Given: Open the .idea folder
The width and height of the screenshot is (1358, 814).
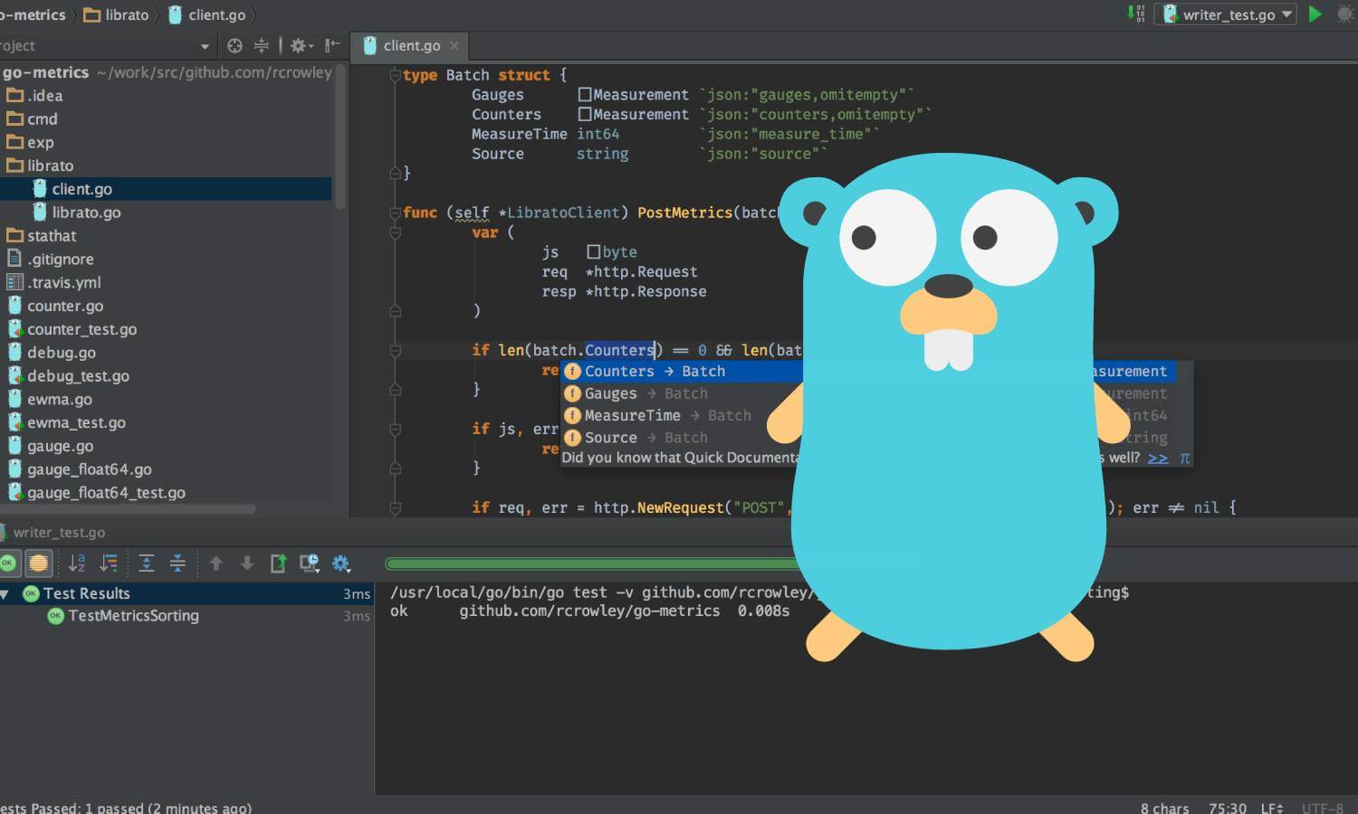Looking at the screenshot, I should tap(34, 95).
